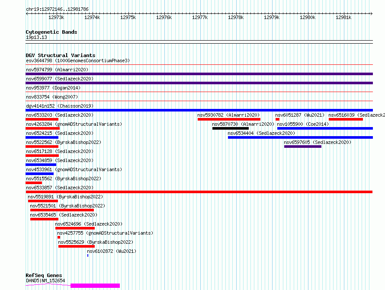The width and height of the screenshot is (385, 290).
Task: Click the nsv6517128 (Sedlazeck2020) label
Action: 60,151
